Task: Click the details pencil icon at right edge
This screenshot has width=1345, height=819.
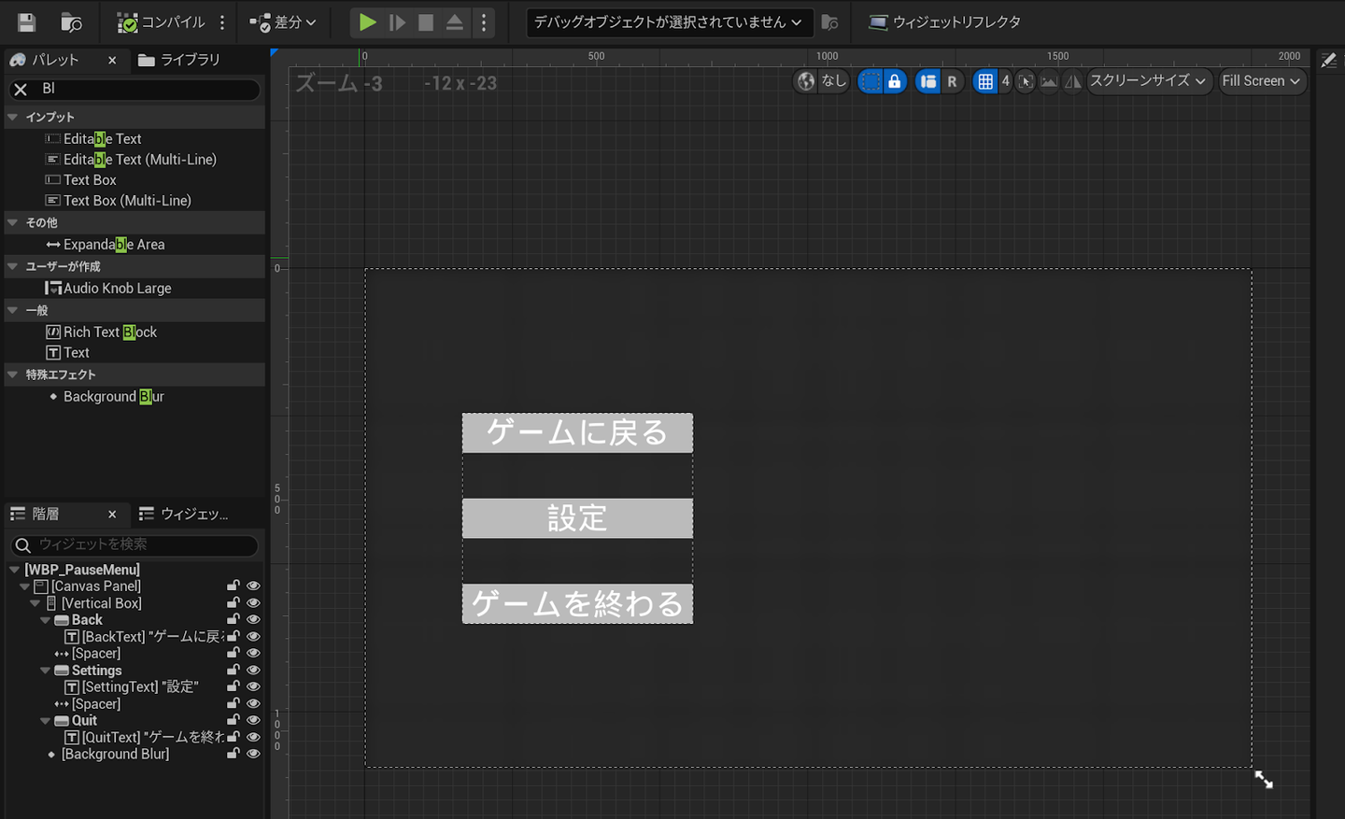Action: tap(1328, 61)
